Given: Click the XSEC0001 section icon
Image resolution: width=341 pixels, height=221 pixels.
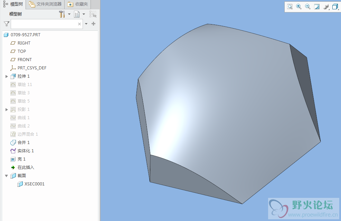Looking at the screenshot, I should [20, 184].
